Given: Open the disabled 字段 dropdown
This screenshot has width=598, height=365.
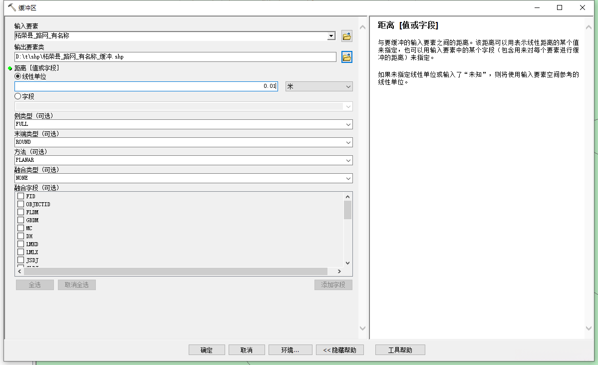Looking at the screenshot, I should pyautogui.click(x=183, y=106).
